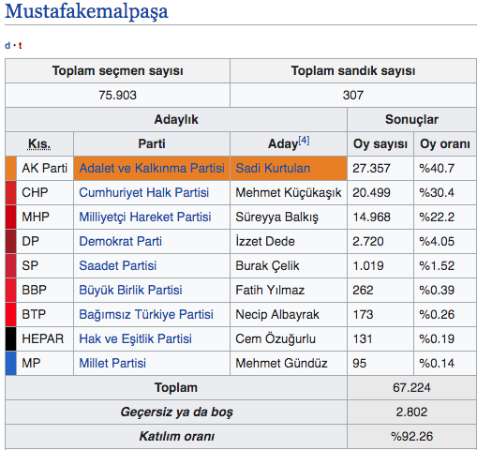
Task: Select the turnout value %92.26
Action: 411,436
